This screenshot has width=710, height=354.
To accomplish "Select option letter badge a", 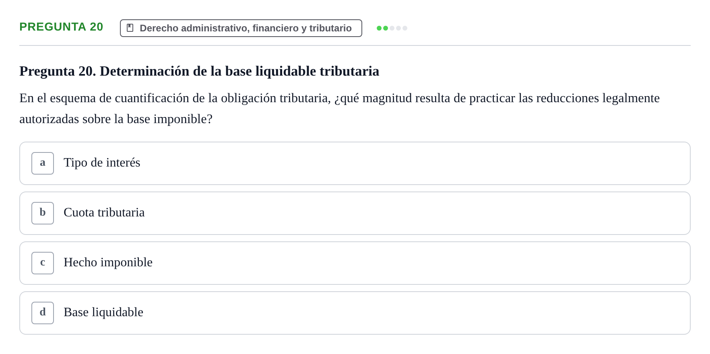I will coord(43,163).
